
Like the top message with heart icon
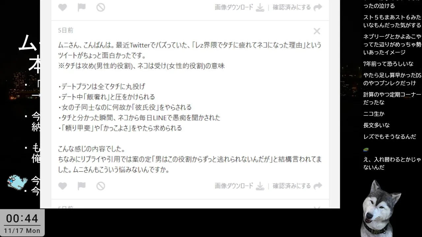click(63, 7)
